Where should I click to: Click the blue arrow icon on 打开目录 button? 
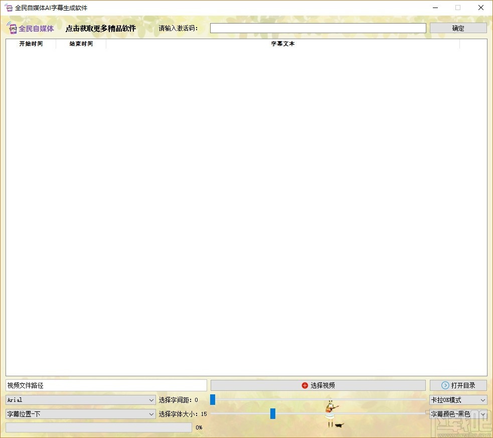coord(446,385)
